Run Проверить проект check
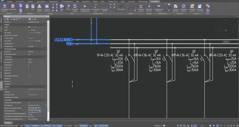The width and height of the screenshot is (239, 127). point(183,8)
